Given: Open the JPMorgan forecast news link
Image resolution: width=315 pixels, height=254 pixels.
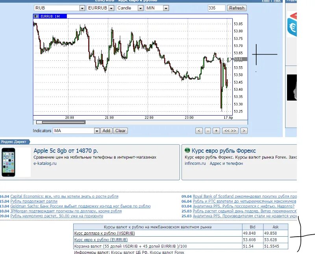Looking at the screenshot, I should pos(66,211).
